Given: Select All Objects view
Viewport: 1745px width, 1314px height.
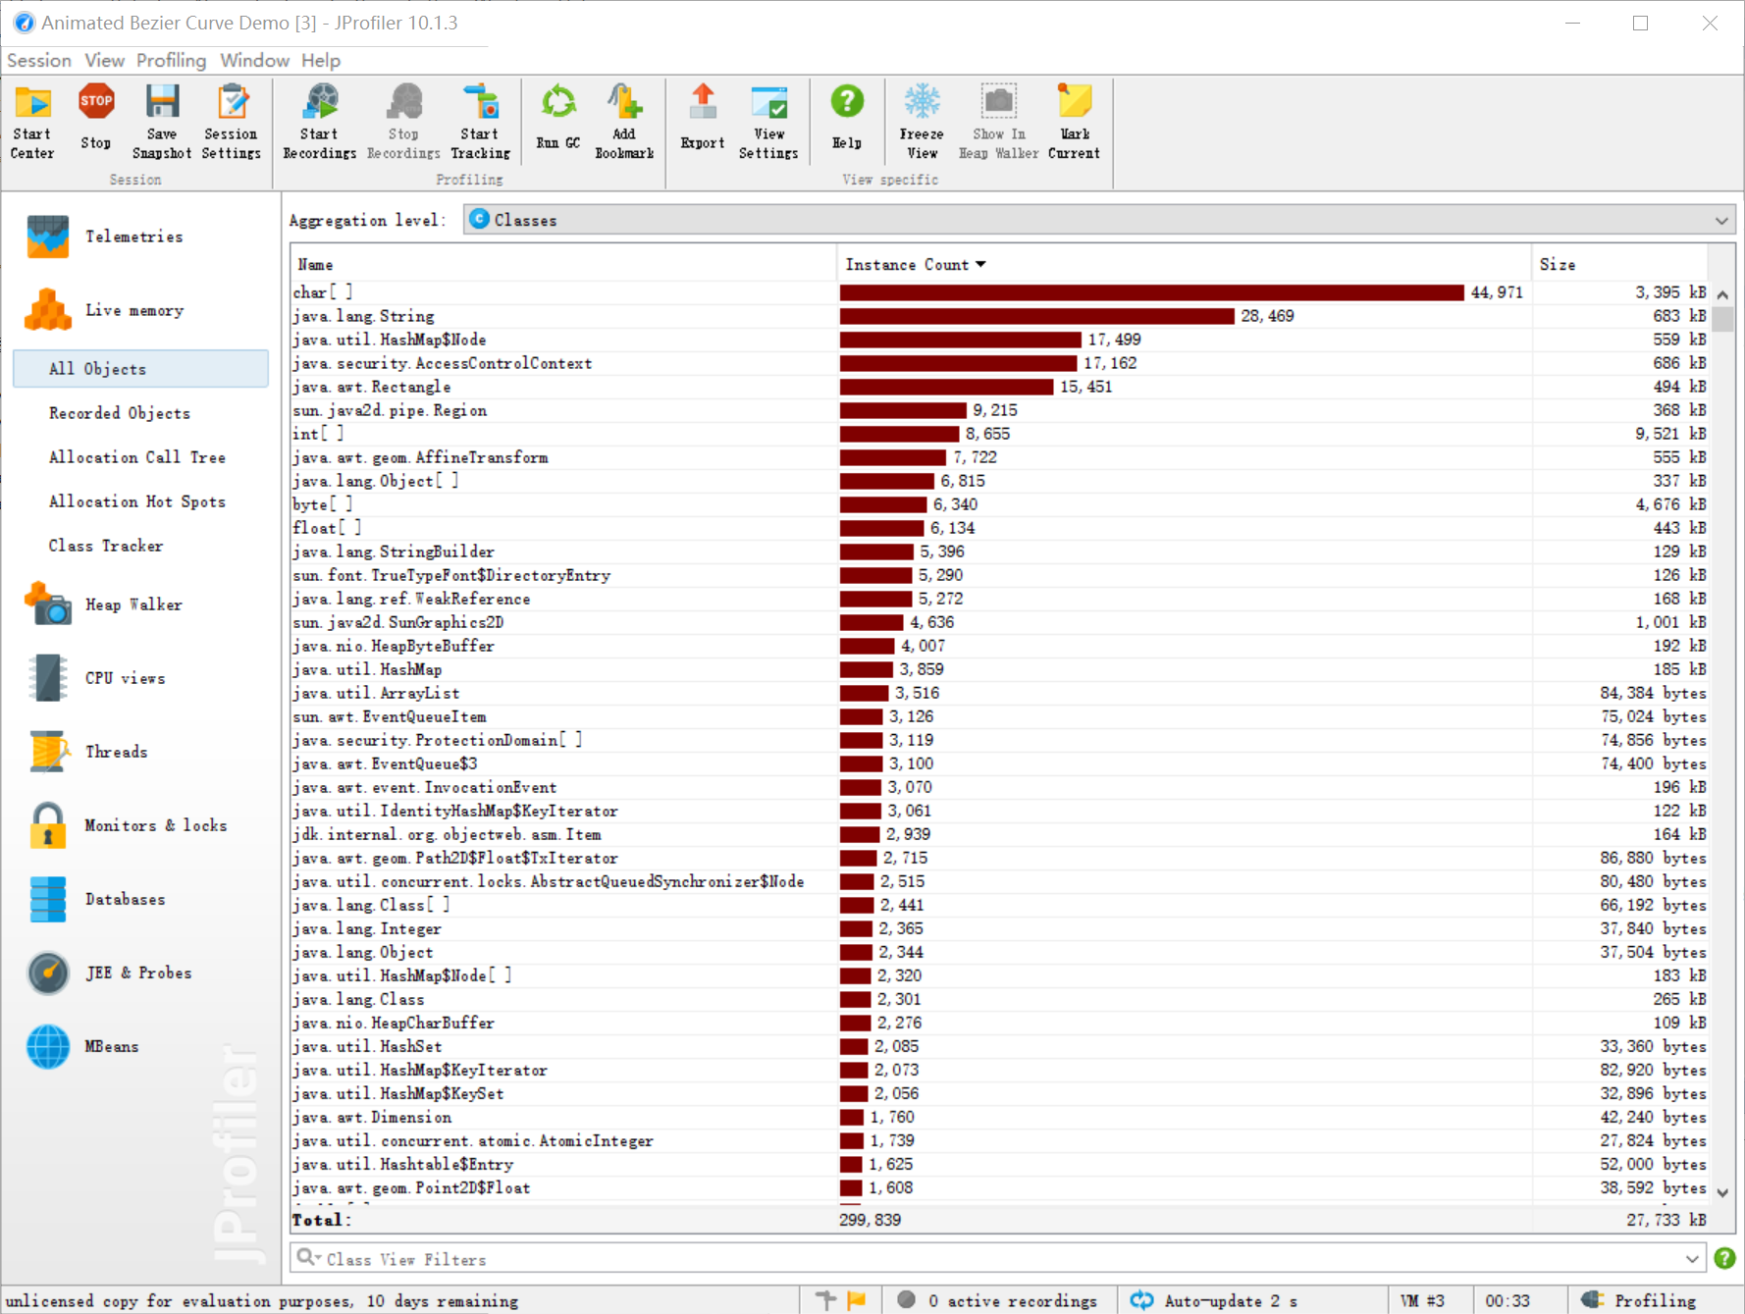Looking at the screenshot, I should [140, 369].
